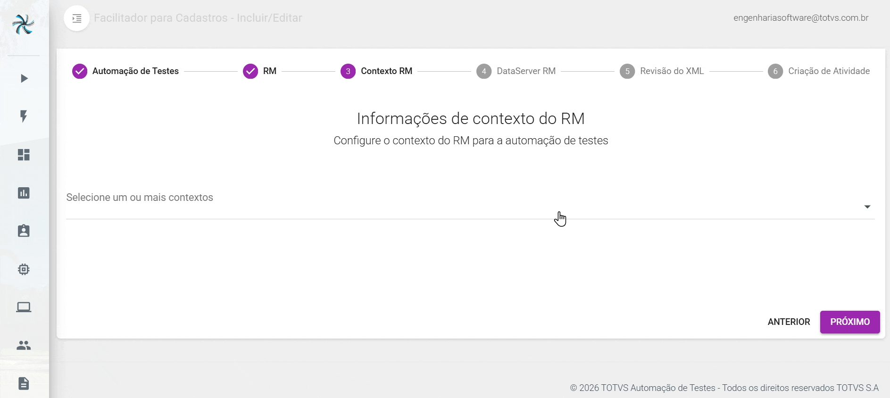Jump to the Revisão do XML step
Image resolution: width=890 pixels, height=398 pixels.
point(662,71)
